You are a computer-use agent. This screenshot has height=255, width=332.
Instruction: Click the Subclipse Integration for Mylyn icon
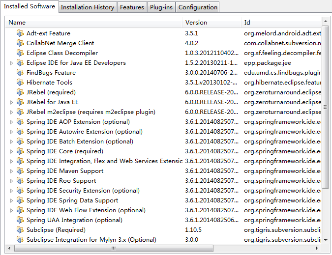tap(20, 240)
